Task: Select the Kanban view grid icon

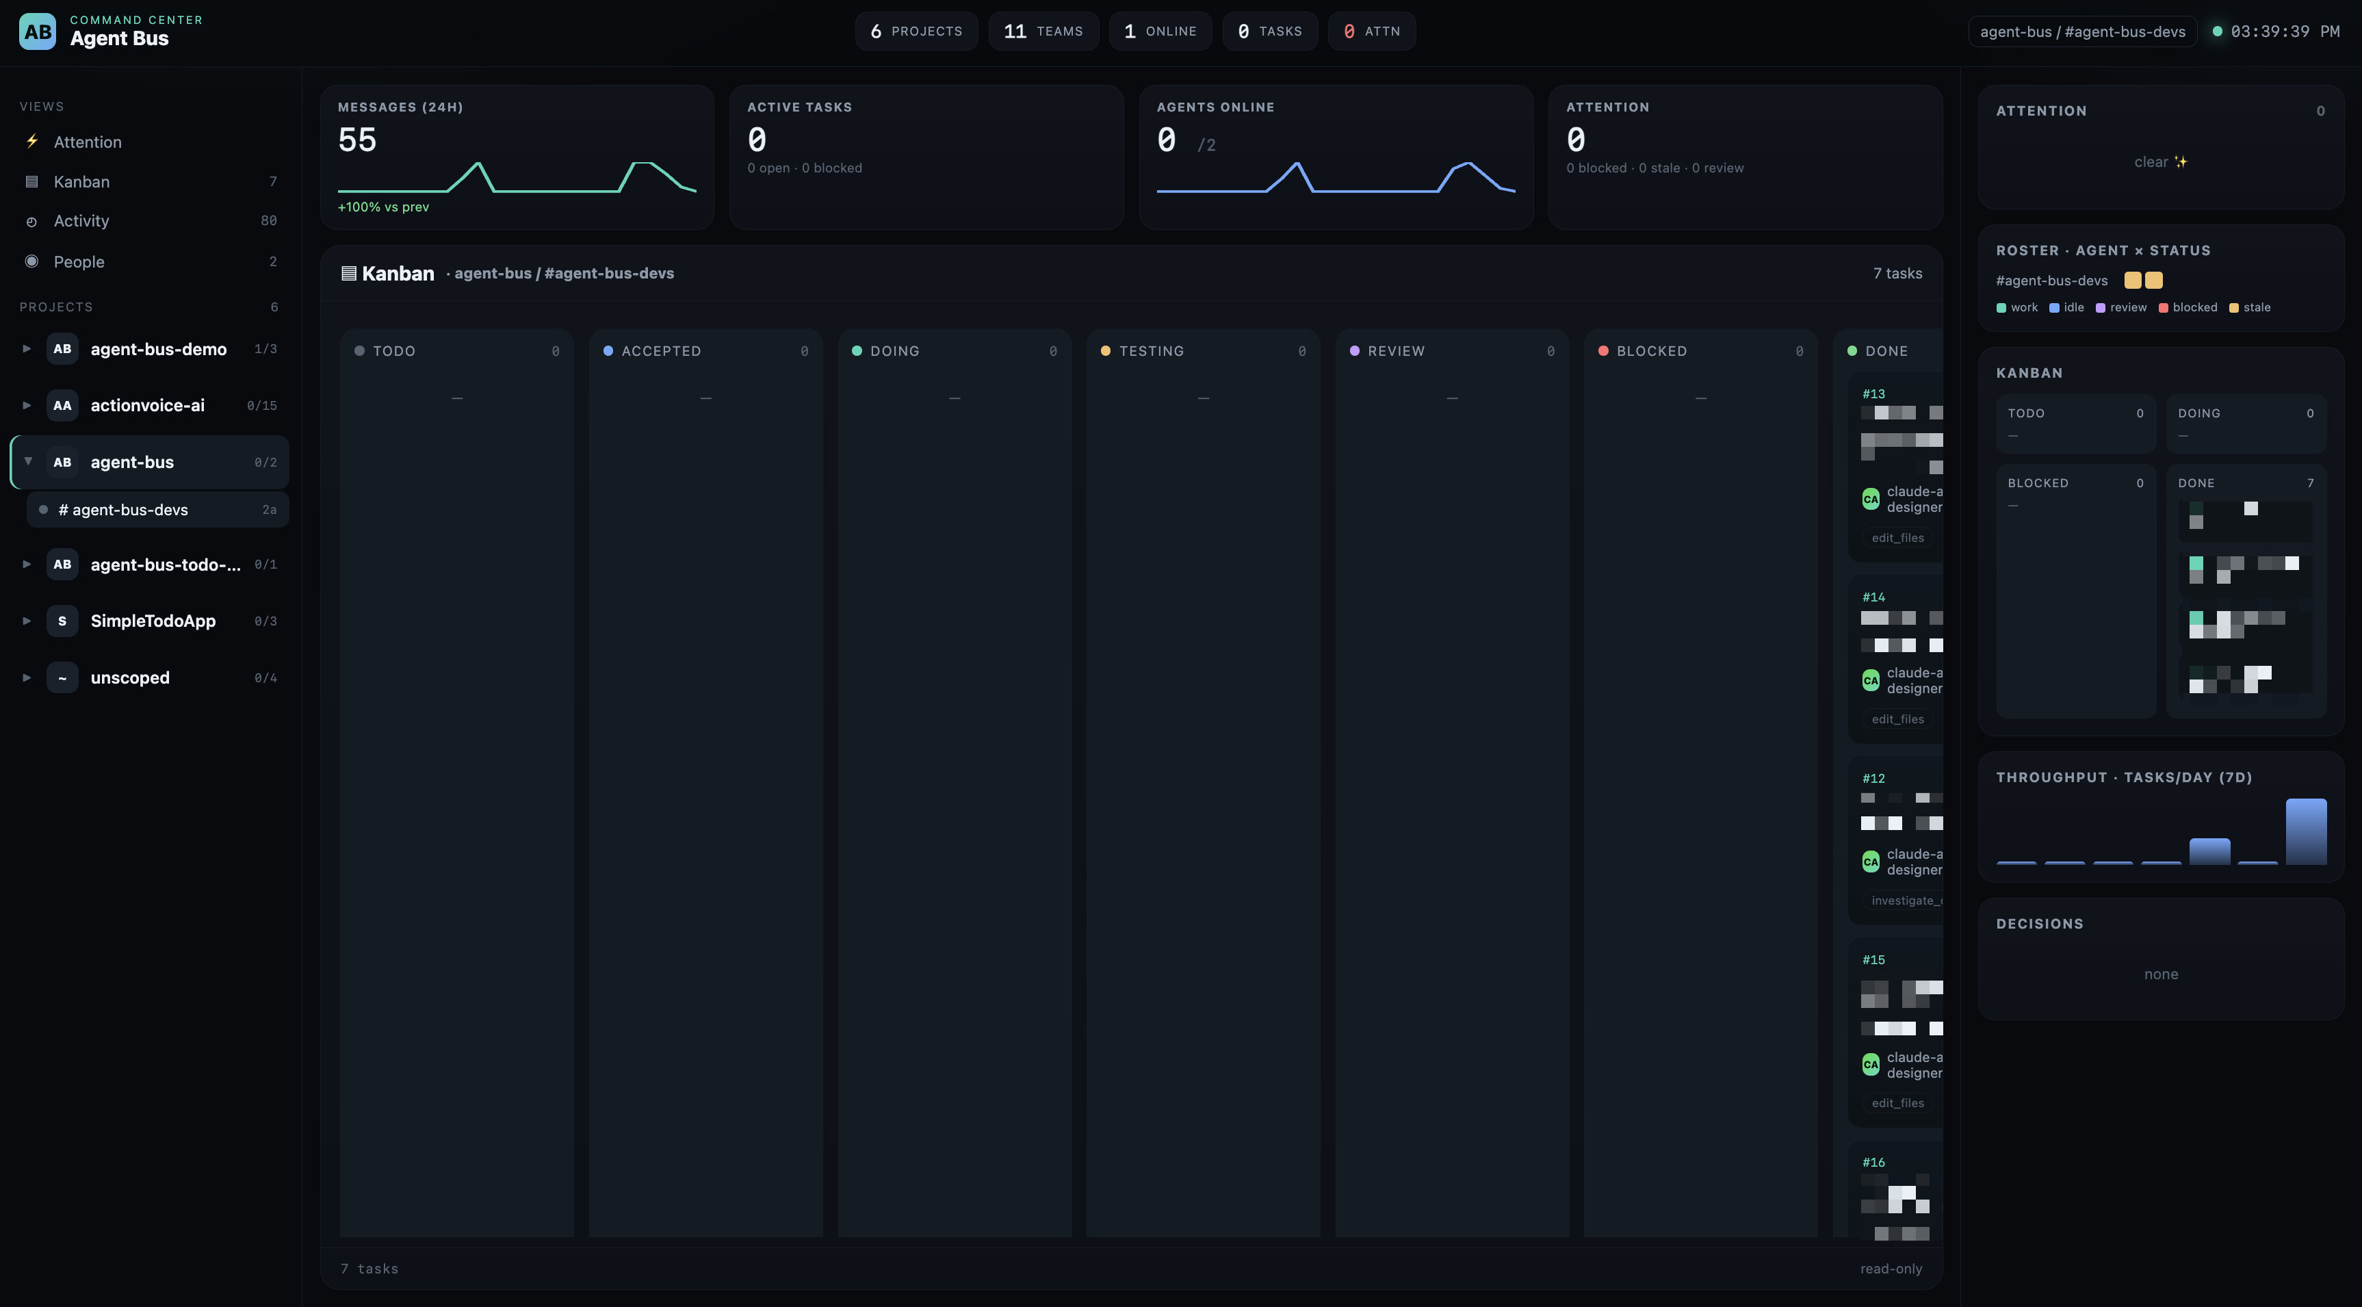Action: tap(32, 181)
